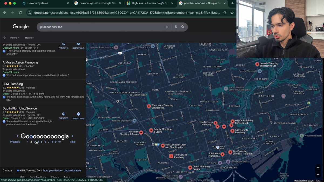Click the Leaside Plumbing and Heating map pin
Image resolution: width=324 pixels, height=182 pixels.
coord(257,64)
